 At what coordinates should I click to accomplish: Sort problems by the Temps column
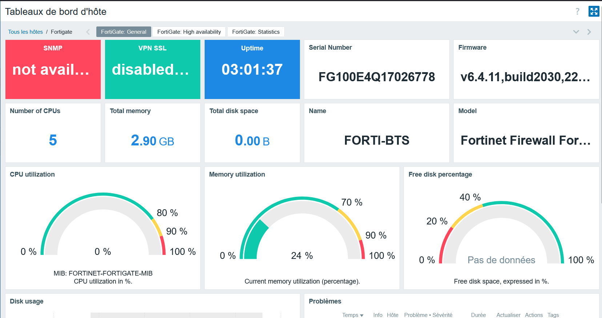352,315
